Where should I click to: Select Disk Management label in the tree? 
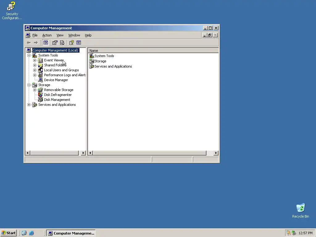[57, 100]
